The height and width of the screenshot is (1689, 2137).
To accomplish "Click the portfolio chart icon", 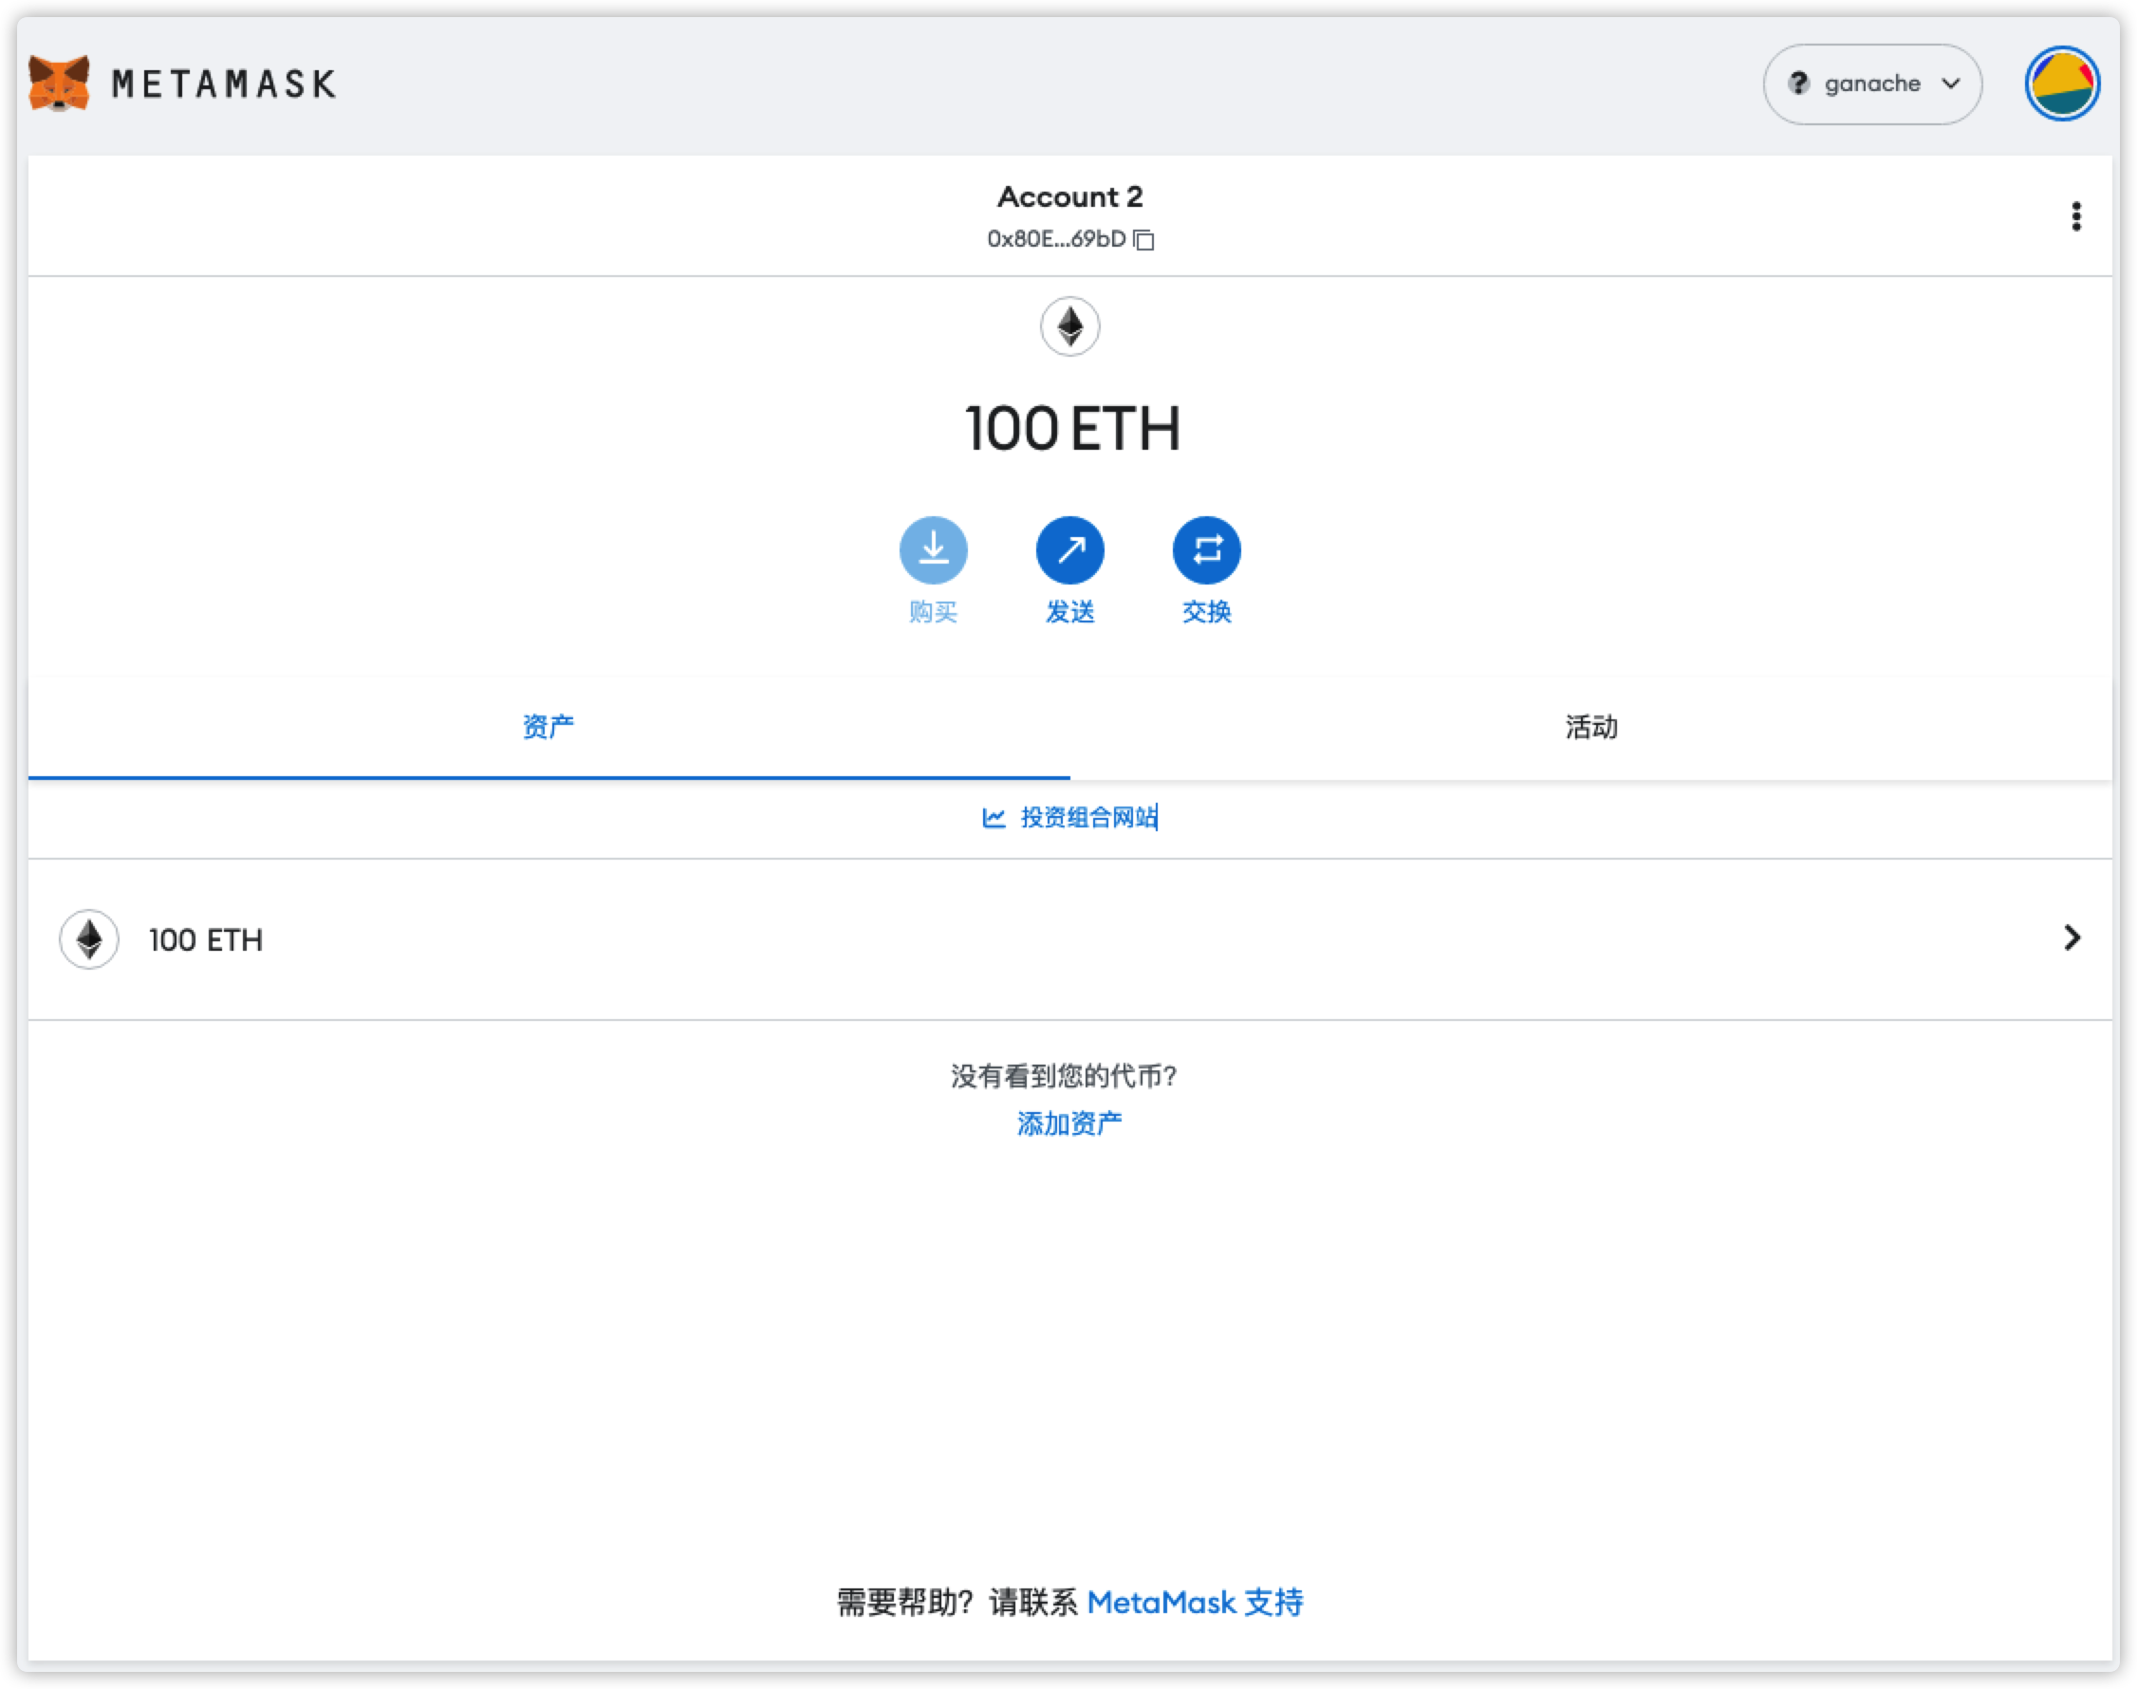I will pos(993,818).
